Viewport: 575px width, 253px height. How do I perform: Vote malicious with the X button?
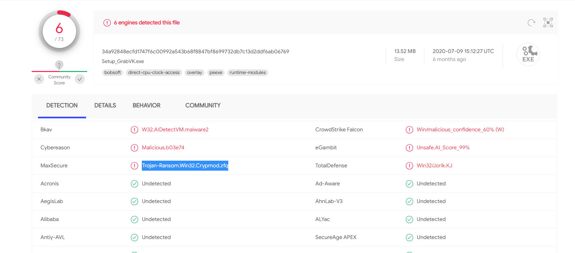pyautogui.click(x=39, y=79)
